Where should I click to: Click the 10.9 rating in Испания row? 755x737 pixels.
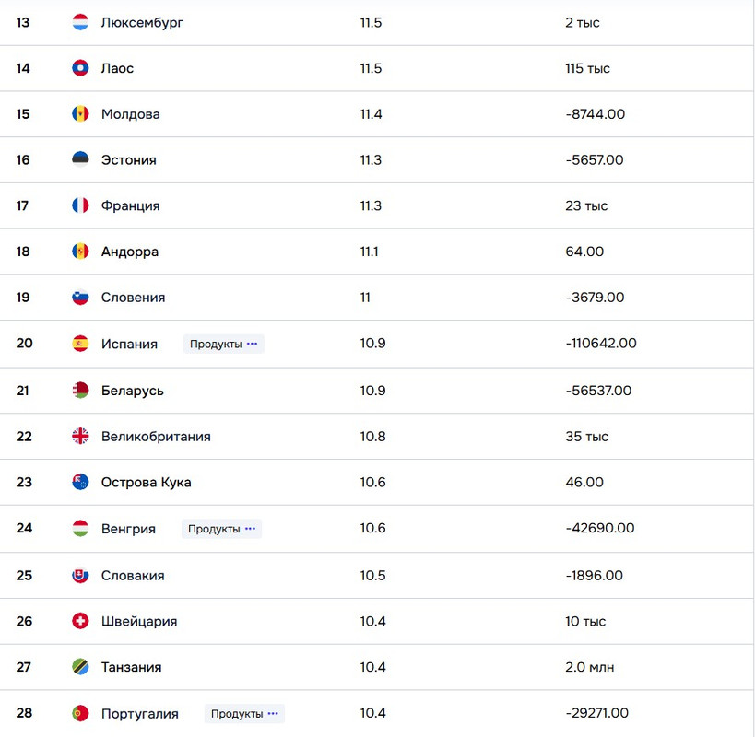[x=372, y=344]
